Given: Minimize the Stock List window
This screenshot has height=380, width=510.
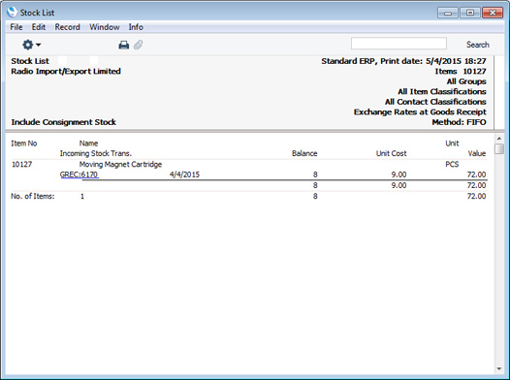Looking at the screenshot, I should coord(448,13).
